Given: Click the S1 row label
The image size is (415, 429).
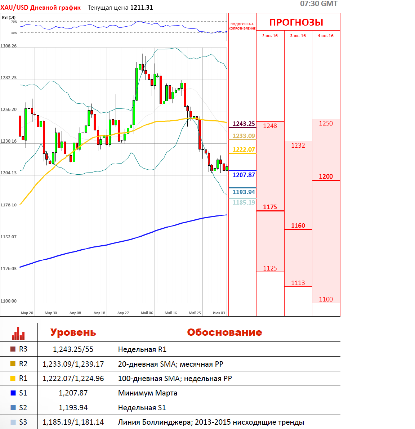Looking at the screenshot, I should coord(23,393).
